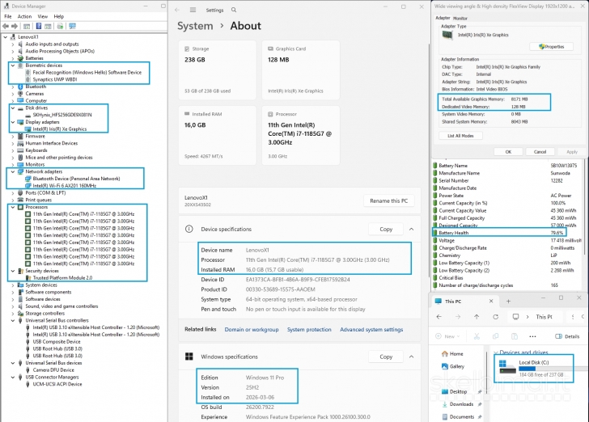Screen dimensions: 589x422
Task: Open Home in File Explorer sidebar
Action: click(456, 353)
